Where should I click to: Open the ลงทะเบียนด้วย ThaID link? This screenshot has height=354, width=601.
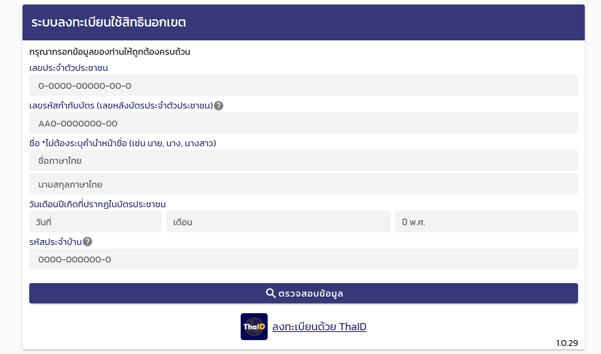[x=319, y=327]
